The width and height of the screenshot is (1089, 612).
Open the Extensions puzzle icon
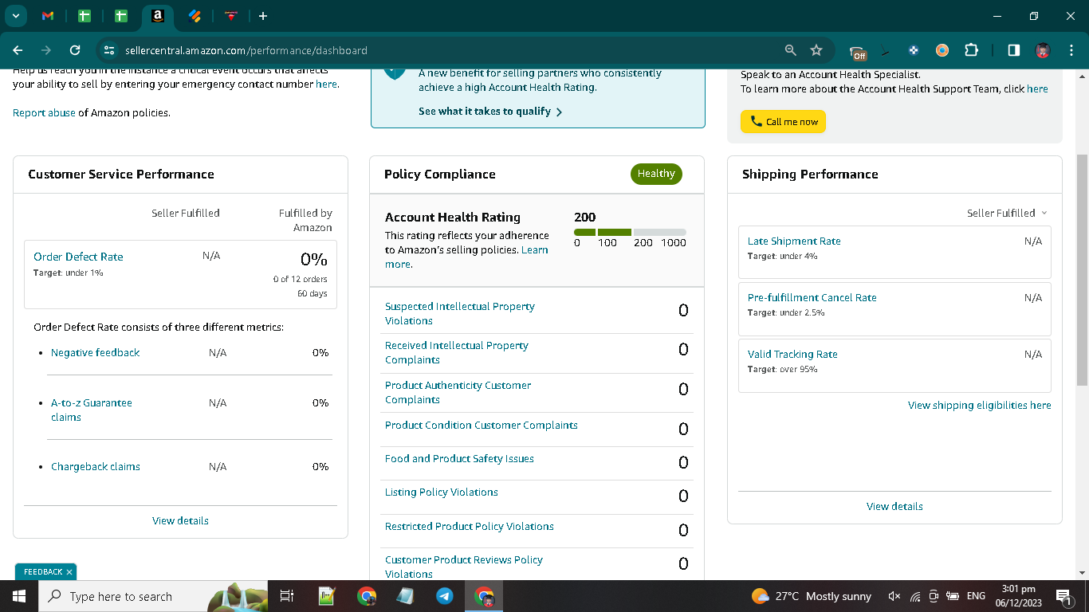971,50
